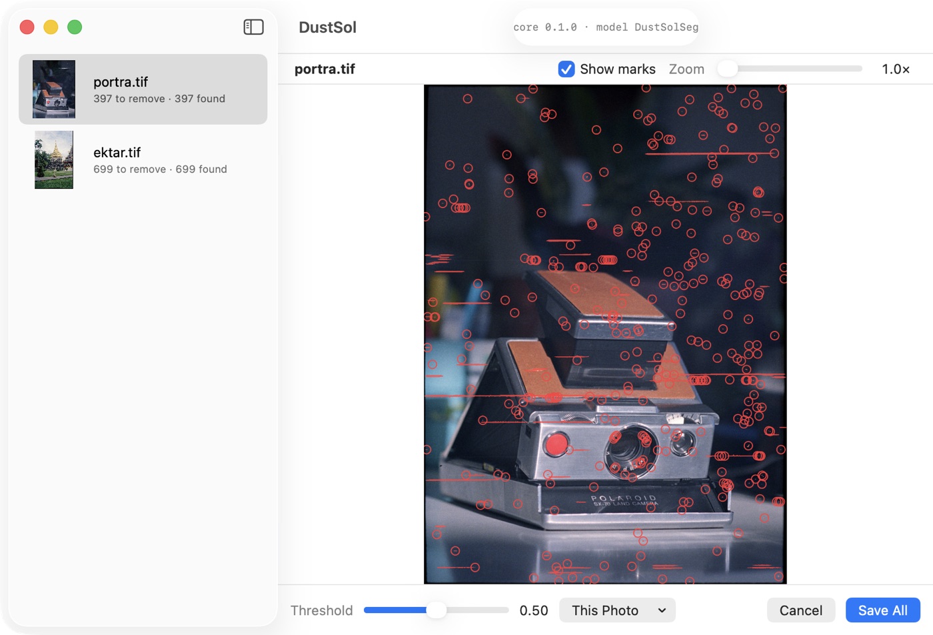The width and height of the screenshot is (933, 635).
Task: Close the window with the red button
Action: coord(27,27)
